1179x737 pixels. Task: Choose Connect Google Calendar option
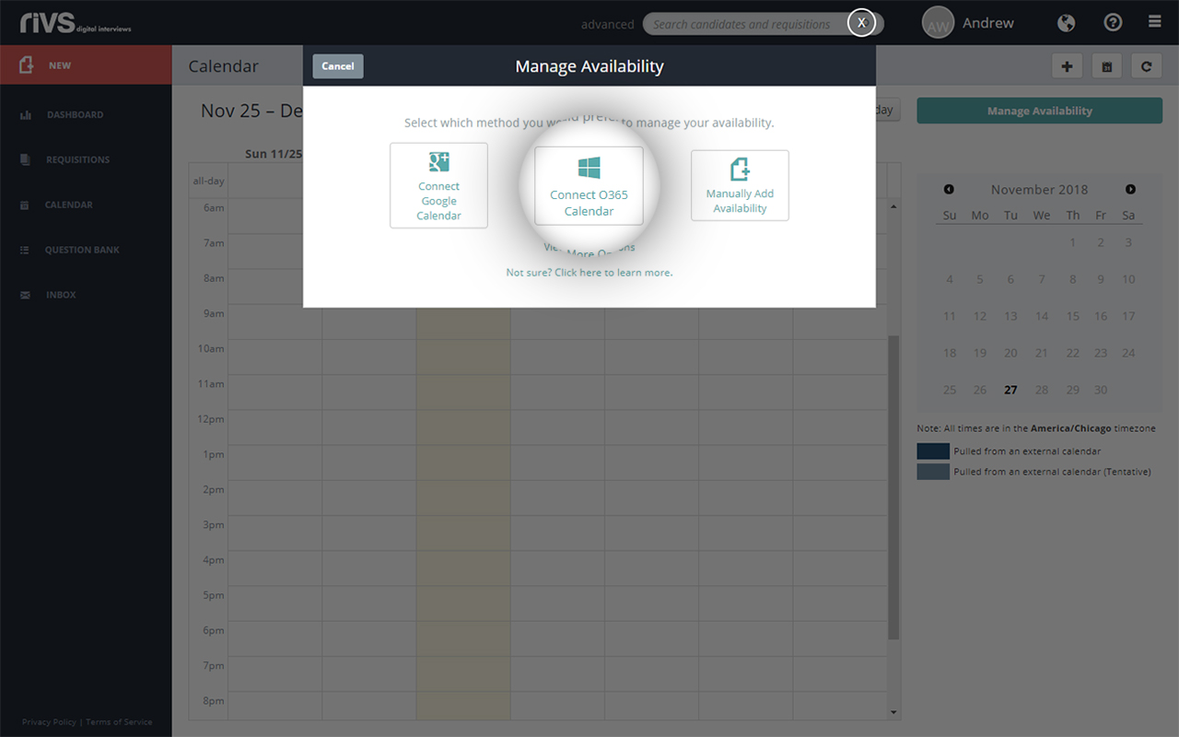click(x=438, y=185)
